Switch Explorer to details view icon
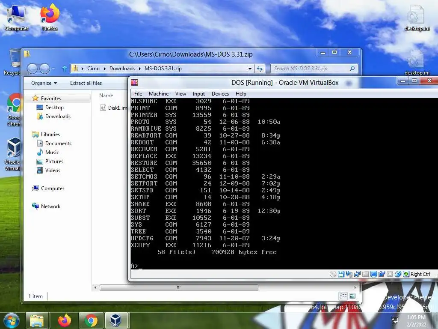Screen dimensions: 438x329 click(343, 296)
